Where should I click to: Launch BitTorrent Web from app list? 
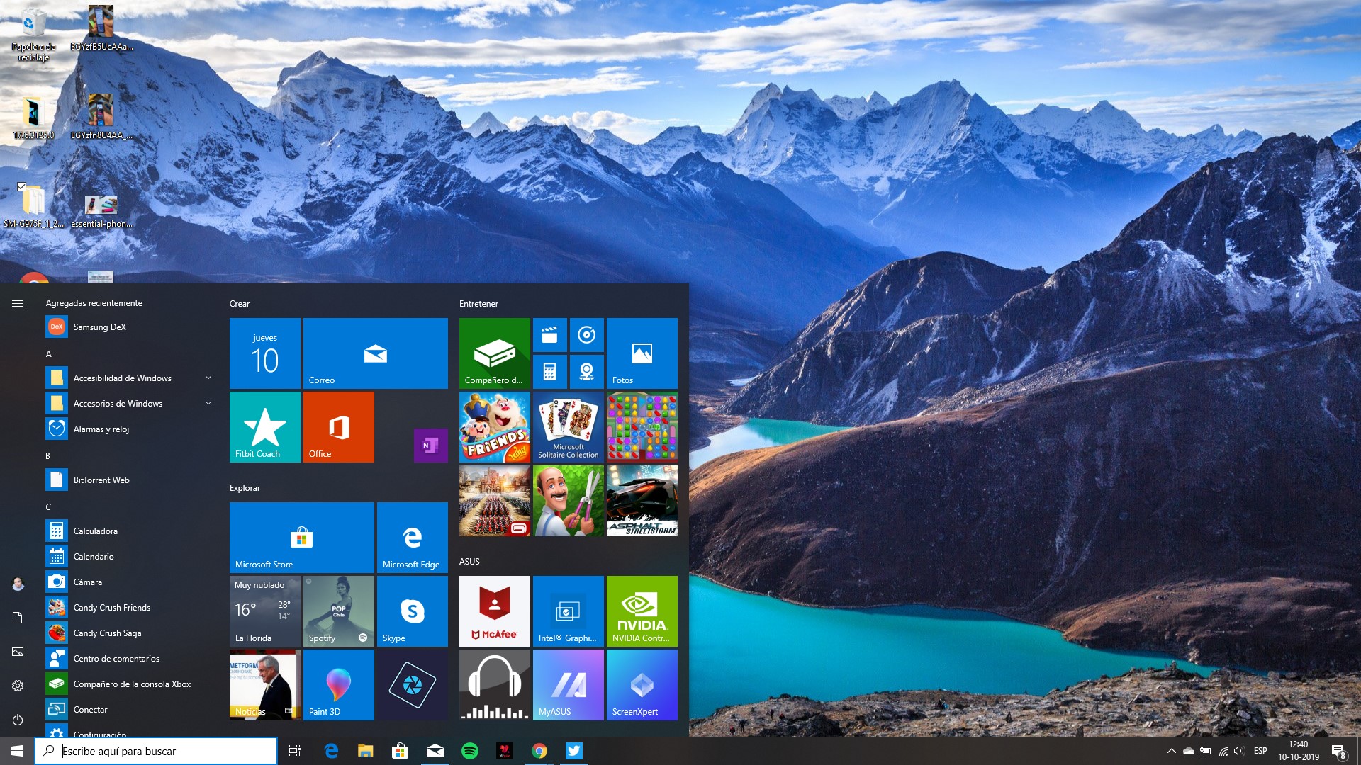point(129,480)
